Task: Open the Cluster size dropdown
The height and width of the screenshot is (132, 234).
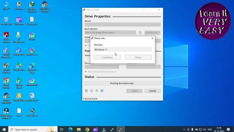Action: click(143, 67)
